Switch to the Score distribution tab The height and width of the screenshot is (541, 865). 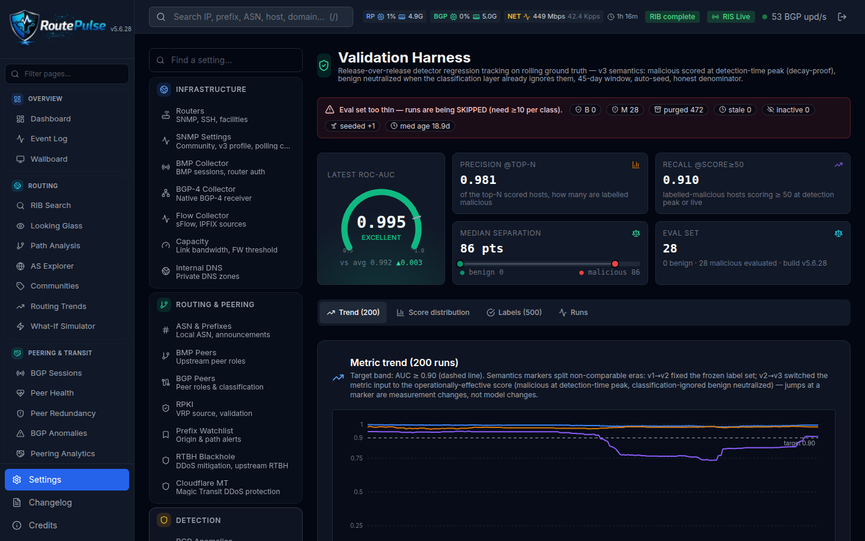click(x=433, y=313)
